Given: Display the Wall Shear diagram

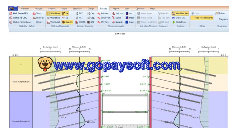Looking at the screenshot, I should pyautogui.click(x=53, y=18).
